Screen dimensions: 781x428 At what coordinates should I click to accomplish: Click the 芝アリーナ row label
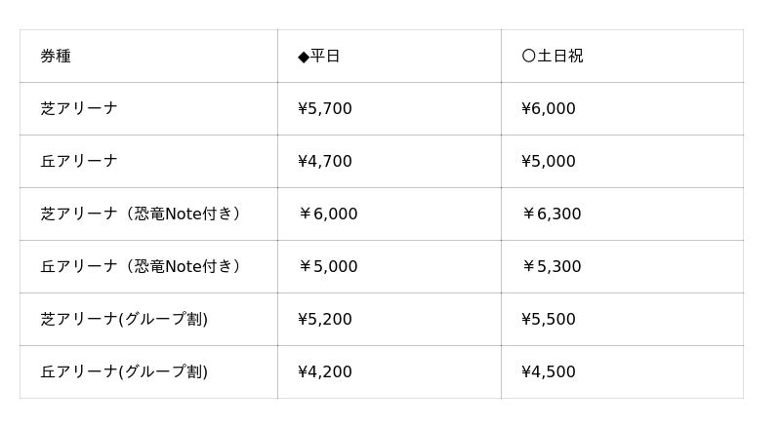(x=79, y=109)
